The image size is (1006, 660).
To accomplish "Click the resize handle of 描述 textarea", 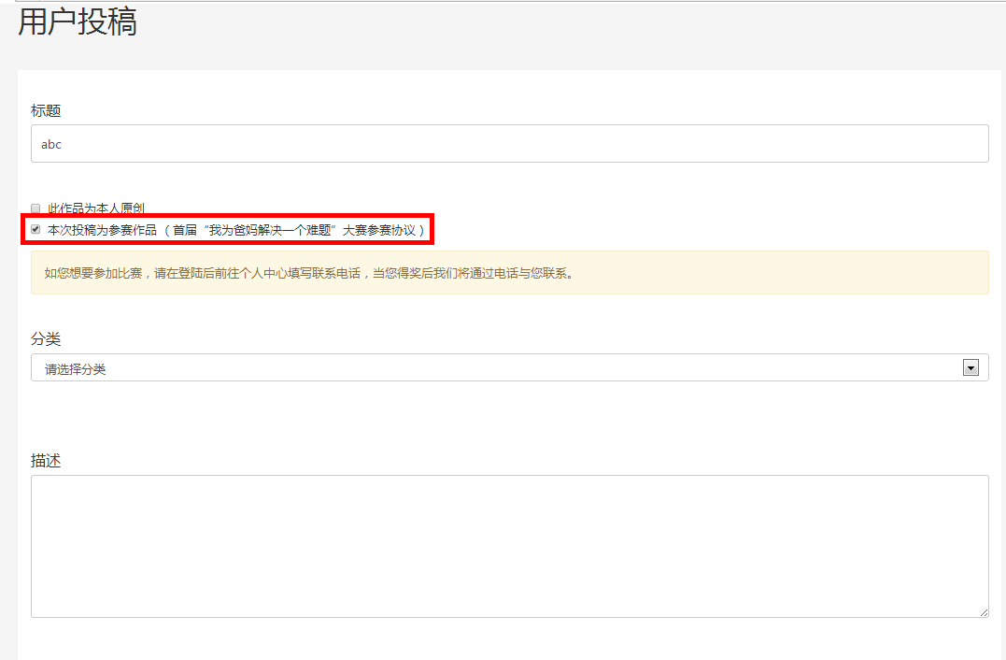I will pyautogui.click(x=984, y=612).
